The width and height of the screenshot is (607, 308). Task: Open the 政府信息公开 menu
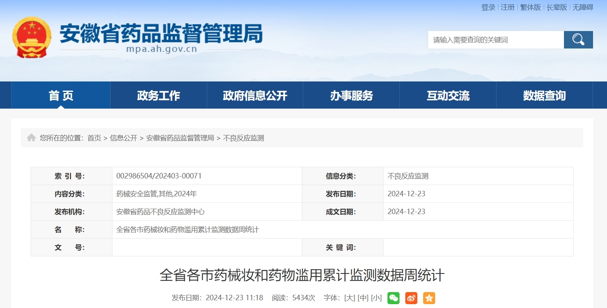254,95
